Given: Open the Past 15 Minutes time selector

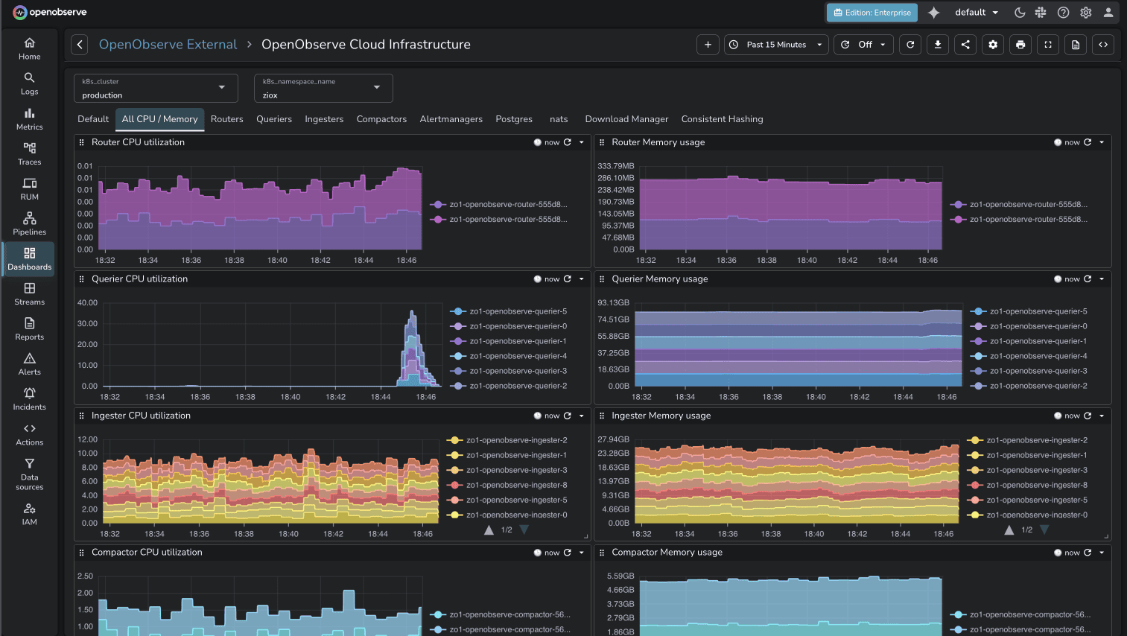Looking at the screenshot, I should point(775,45).
